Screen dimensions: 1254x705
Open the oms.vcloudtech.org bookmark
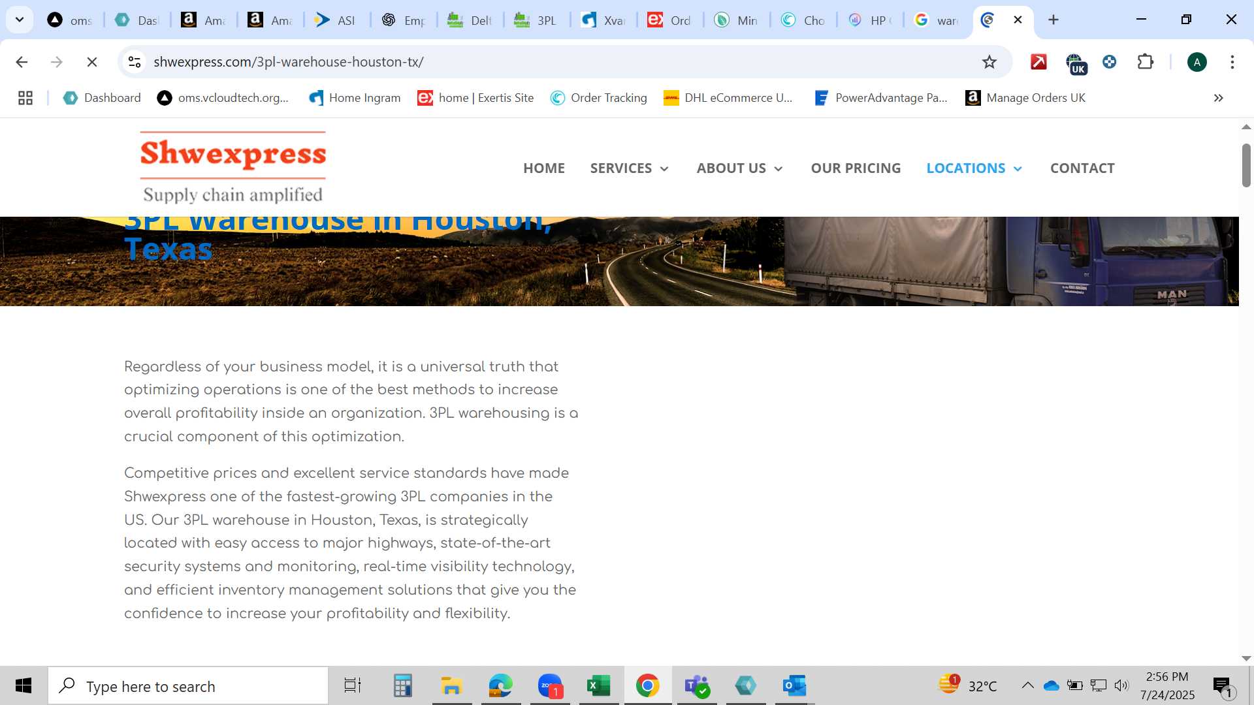point(223,98)
